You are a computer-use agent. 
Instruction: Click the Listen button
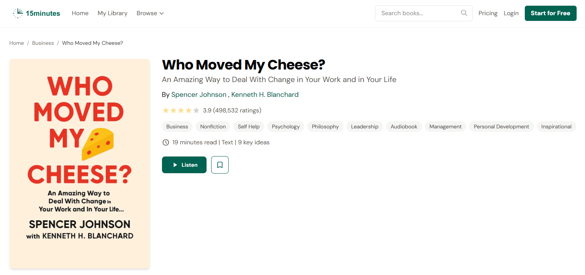pos(184,165)
